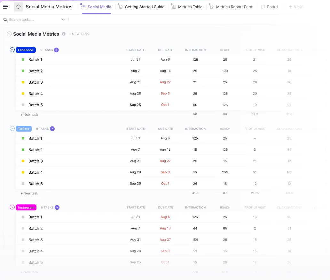Click Oct 1 due date of Twitter Batch 5
This screenshot has width=330, height=280.
165,184
